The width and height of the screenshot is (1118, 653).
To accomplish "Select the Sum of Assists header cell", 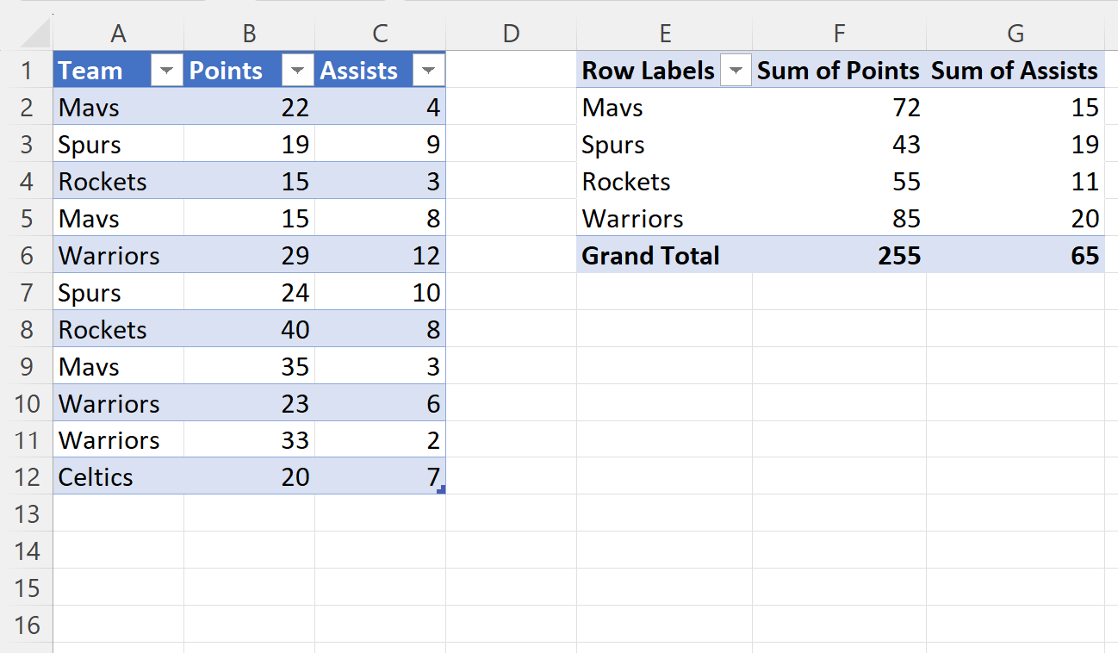I will click(1016, 71).
